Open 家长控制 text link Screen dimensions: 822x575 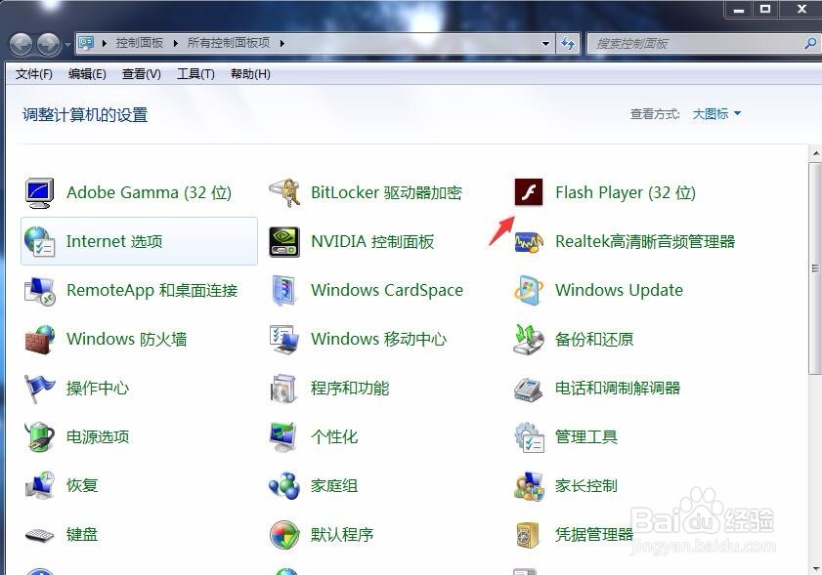[586, 486]
